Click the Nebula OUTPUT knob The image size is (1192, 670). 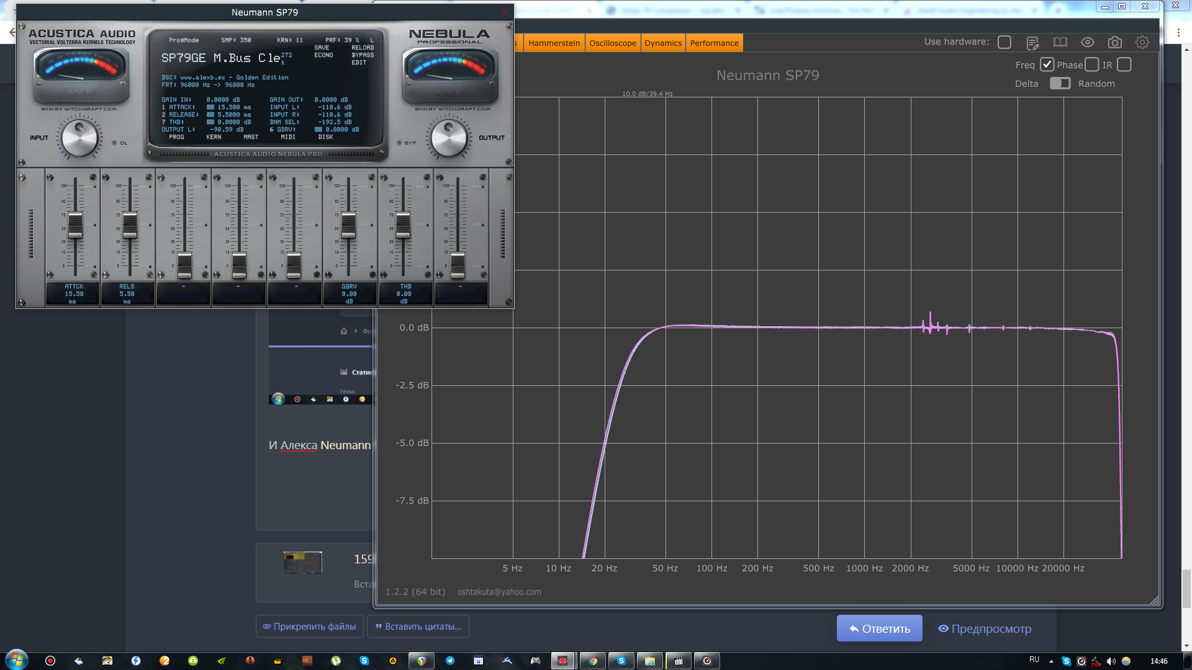click(x=448, y=138)
